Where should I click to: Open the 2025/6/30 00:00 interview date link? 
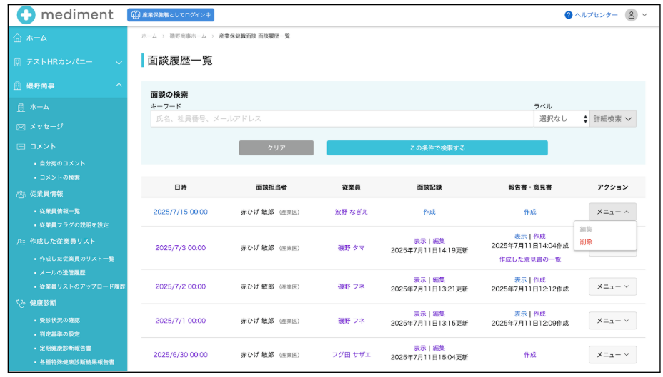coord(181,355)
